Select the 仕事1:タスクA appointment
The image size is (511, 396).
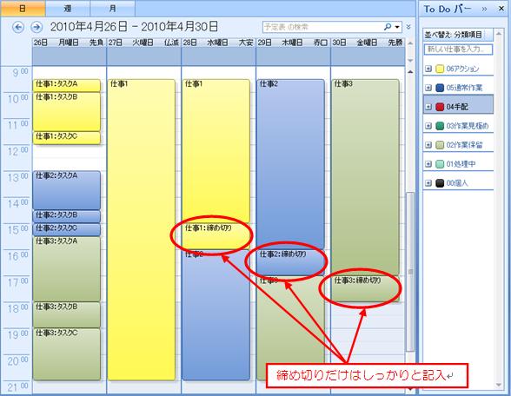click(x=66, y=85)
